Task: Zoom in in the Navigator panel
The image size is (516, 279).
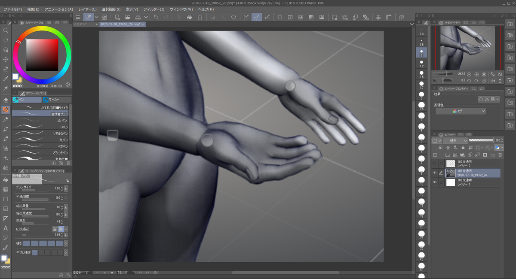Action: [476, 74]
